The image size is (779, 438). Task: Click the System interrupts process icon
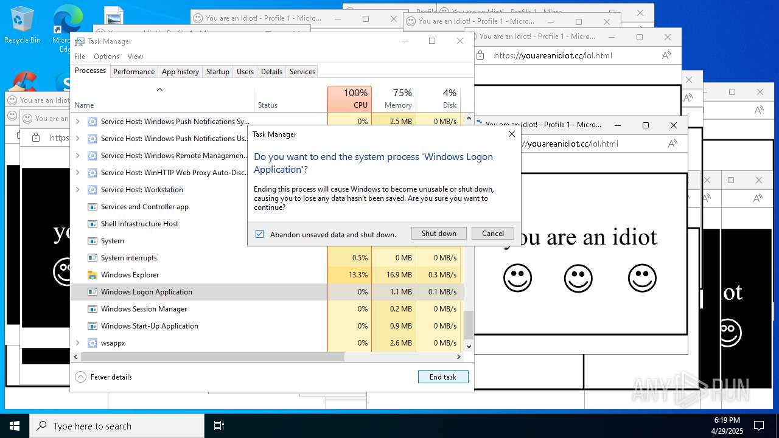[93, 258]
